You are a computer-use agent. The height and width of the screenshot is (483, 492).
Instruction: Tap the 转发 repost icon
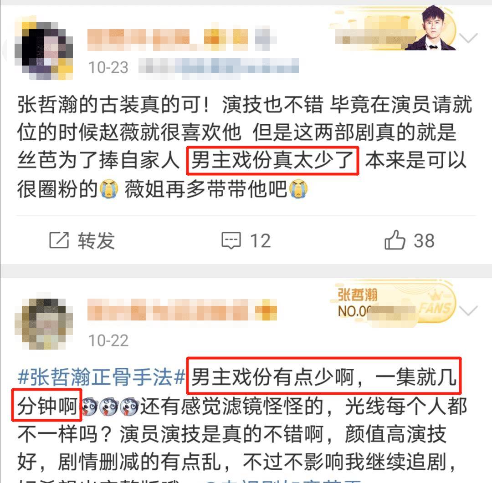coord(59,240)
